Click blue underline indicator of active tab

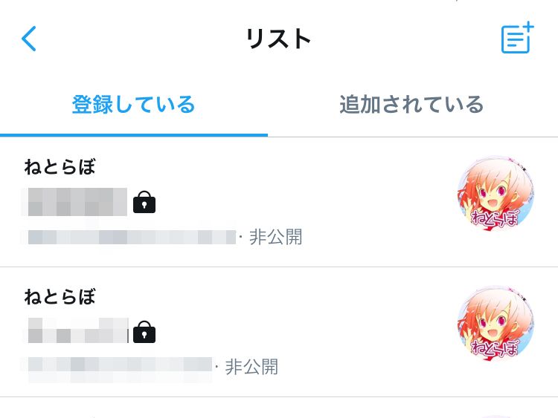point(134,135)
